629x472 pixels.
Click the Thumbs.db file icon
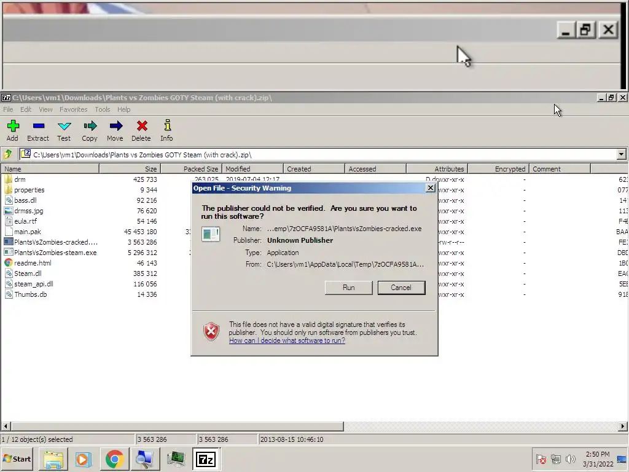click(x=9, y=294)
